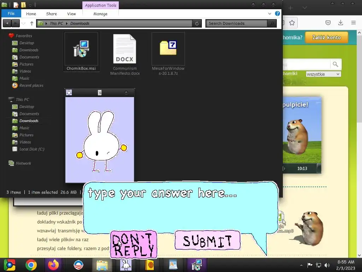Viewport: 362px width, 272px height.
Task: Open the Home ribbon tab
Action: [x=31, y=14]
